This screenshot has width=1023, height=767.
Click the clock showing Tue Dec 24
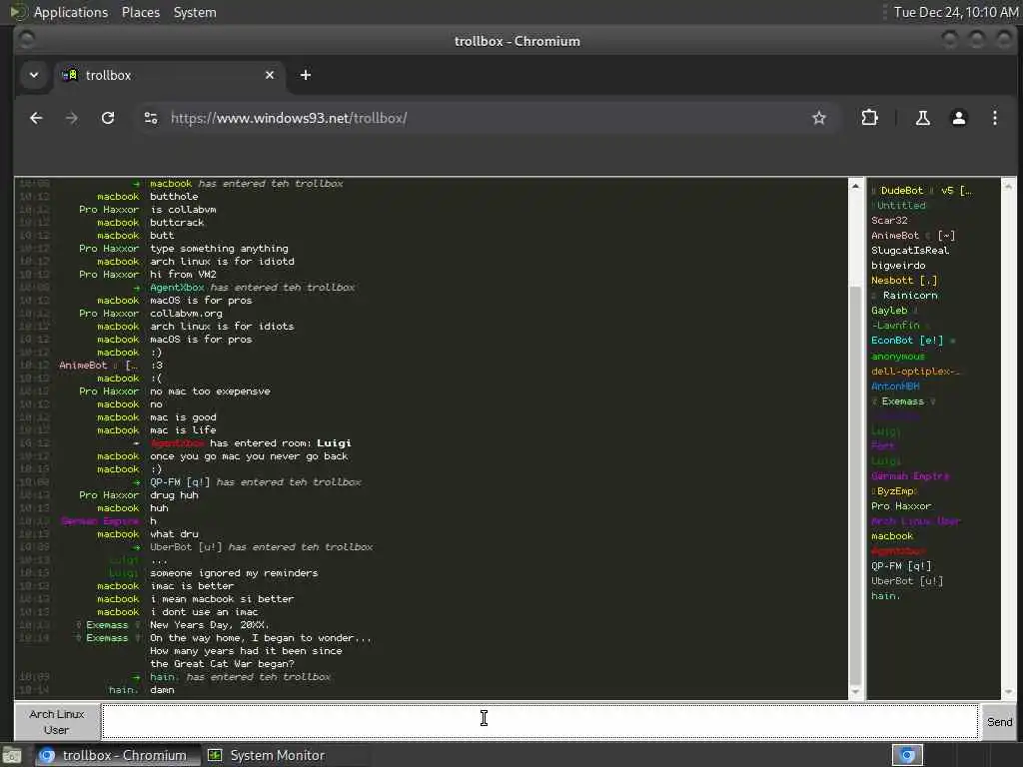[x=955, y=12]
